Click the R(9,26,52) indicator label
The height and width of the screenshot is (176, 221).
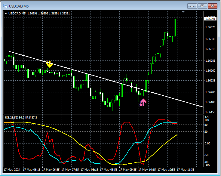pos(20,117)
